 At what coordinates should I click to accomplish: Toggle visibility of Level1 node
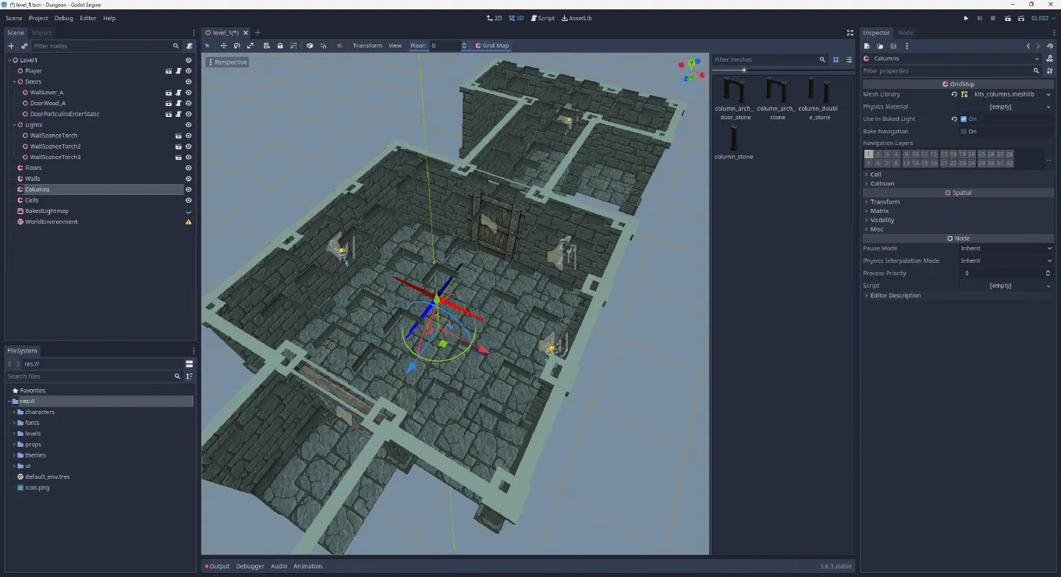tap(188, 60)
